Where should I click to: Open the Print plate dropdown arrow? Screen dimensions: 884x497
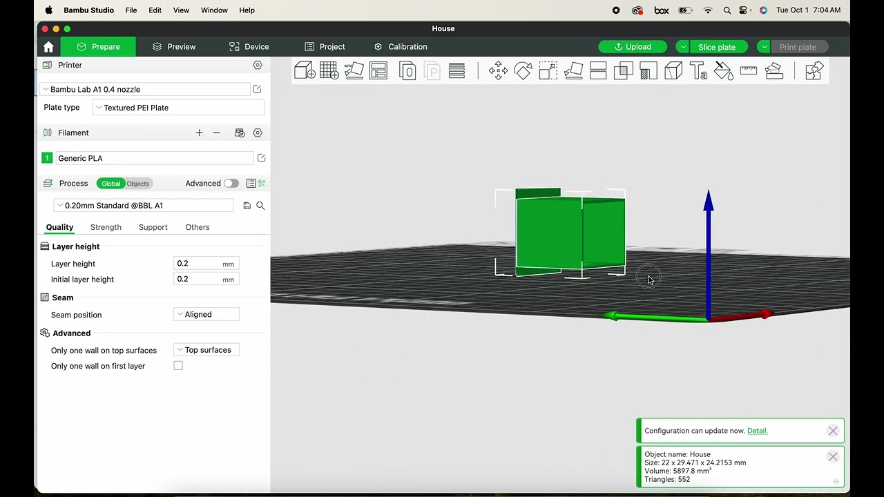[764, 47]
